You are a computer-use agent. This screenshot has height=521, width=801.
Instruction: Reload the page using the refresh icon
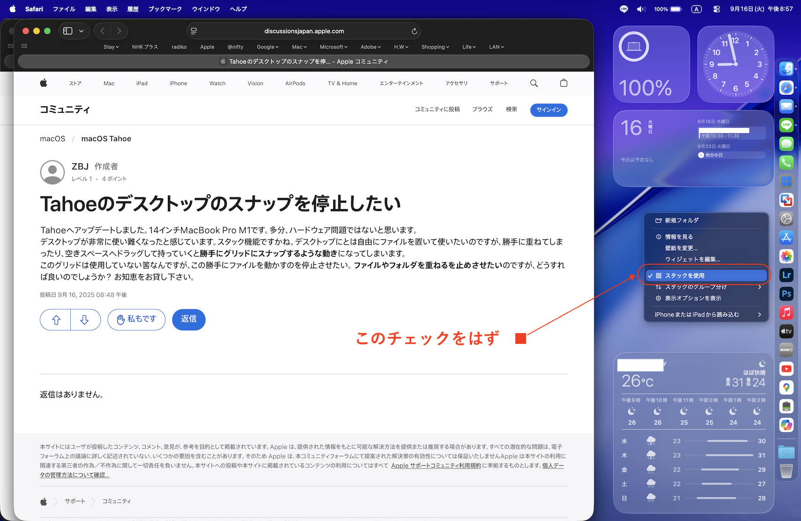point(414,31)
